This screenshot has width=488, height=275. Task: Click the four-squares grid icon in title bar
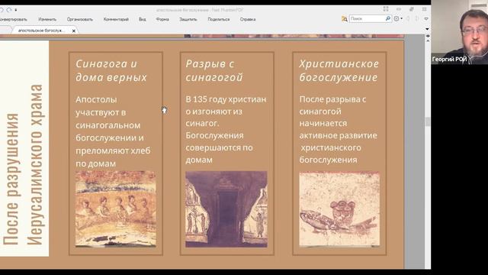(386, 9)
